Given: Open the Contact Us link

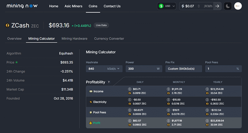Looking at the screenshot, I should pos(112,6).
